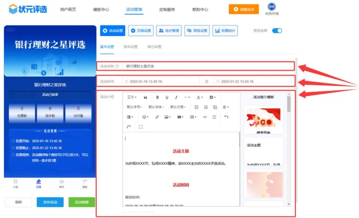
Task: Toggle italic text in the editor
Action: tap(176, 97)
